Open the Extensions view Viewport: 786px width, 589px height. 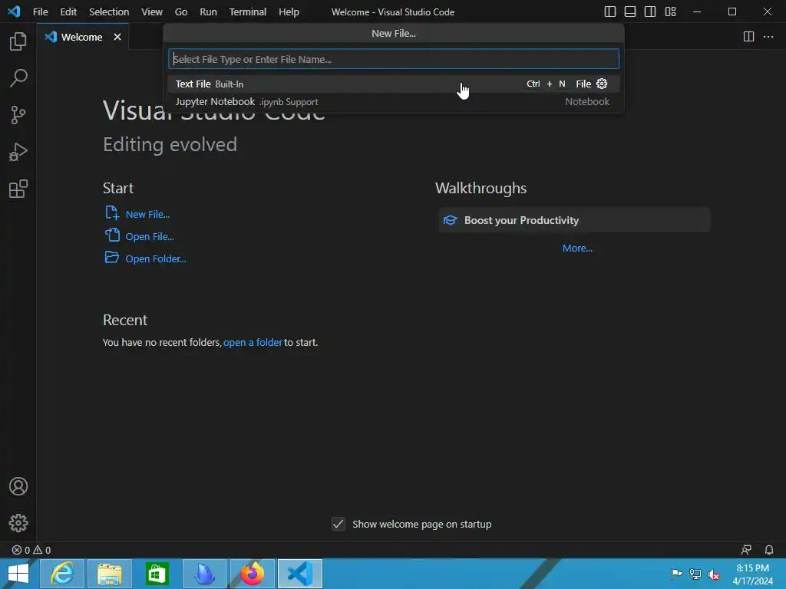click(18, 189)
